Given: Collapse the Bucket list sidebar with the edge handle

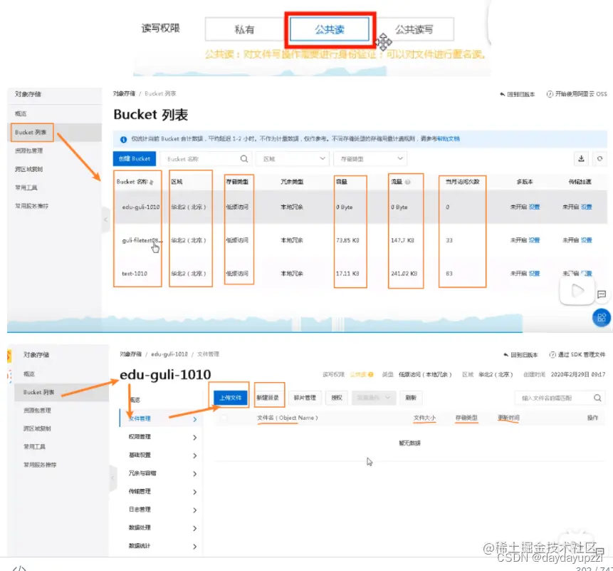Looking at the screenshot, I should [x=105, y=219].
